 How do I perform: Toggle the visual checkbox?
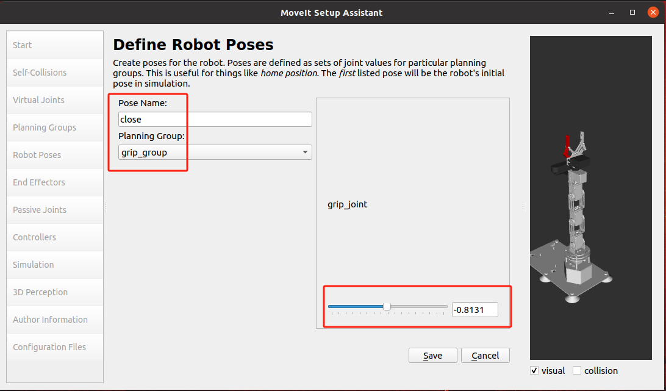(x=534, y=371)
